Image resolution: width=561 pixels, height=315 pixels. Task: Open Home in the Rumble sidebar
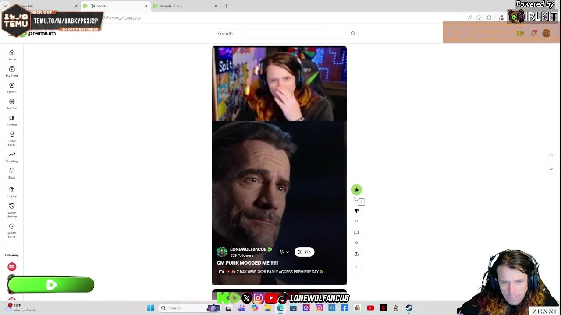tap(12, 55)
